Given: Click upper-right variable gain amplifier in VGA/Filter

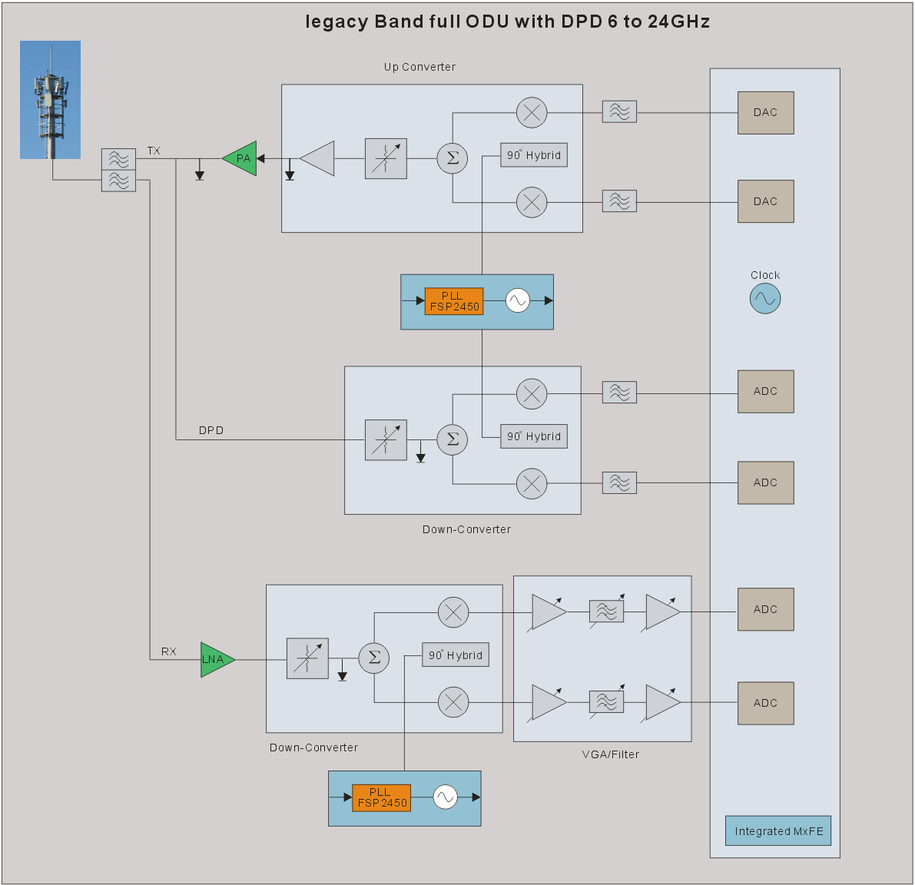Looking at the screenshot, I should point(661,612).
